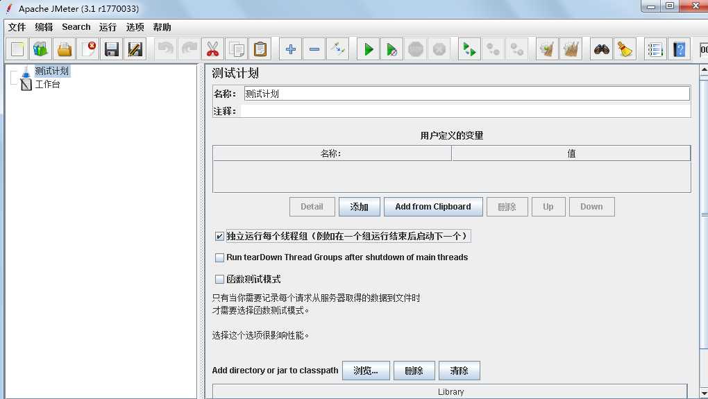This screenshot has height=399, width=708.
Task: Click 浏览... to browse classpath
Action: pyautogui.click(x=366, y=371)
